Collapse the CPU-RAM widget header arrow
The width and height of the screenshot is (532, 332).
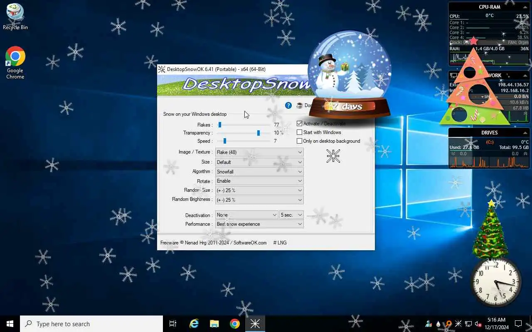(x=525, y=7)
